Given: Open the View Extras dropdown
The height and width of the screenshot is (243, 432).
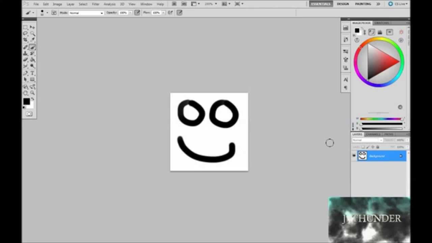Looking at the screenshot, I should (195, 4).
